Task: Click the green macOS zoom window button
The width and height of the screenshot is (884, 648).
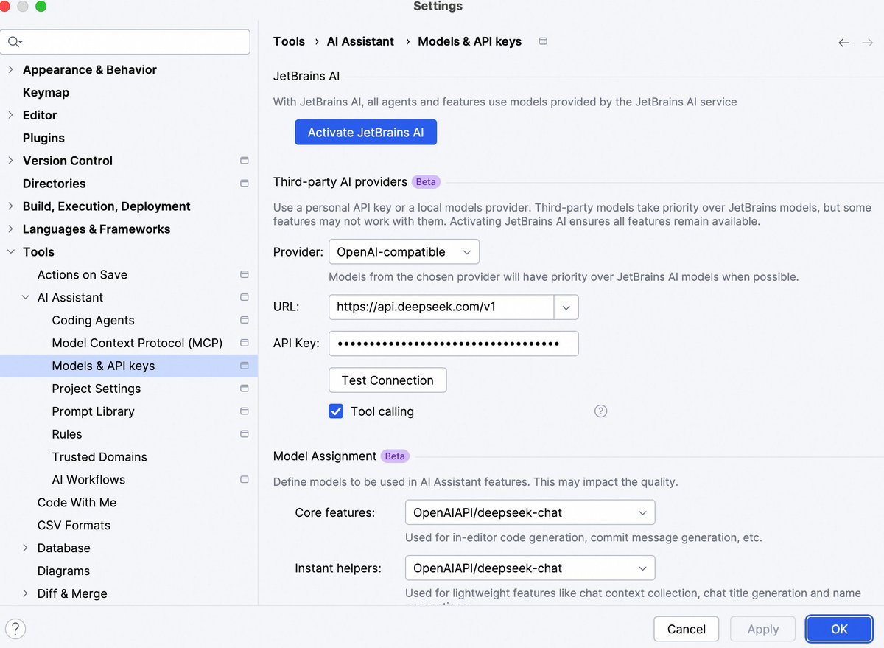Action: (41, 7)
